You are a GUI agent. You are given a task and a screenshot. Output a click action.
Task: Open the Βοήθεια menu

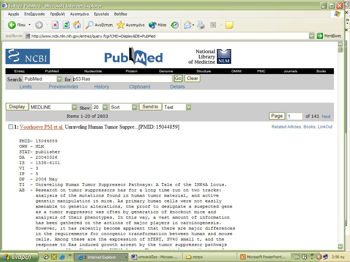click(x=121, y=14)
